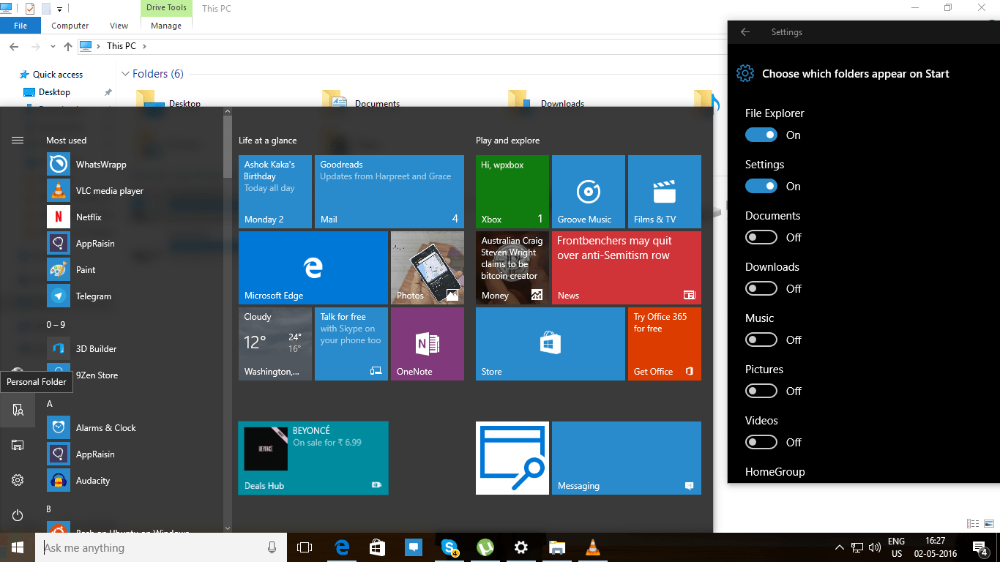Open the Photos tile thumbnail

pyautogui.click(x=428, y=268)
